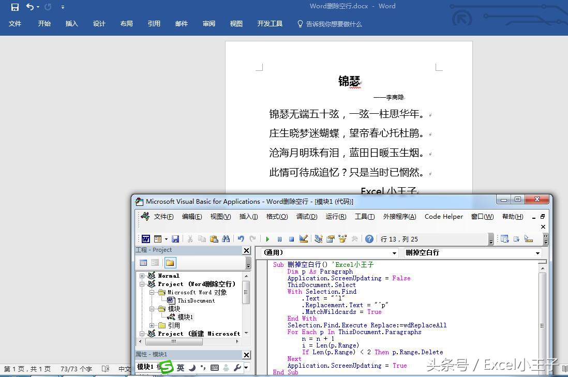Viewport: 568px width, 377px height.
Task: Toggle Design Mode in the VBA toolbar
Action: [304, 239]
